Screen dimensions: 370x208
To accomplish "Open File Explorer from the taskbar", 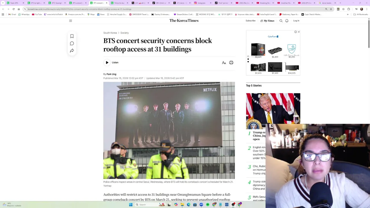I will click(182, 205).
